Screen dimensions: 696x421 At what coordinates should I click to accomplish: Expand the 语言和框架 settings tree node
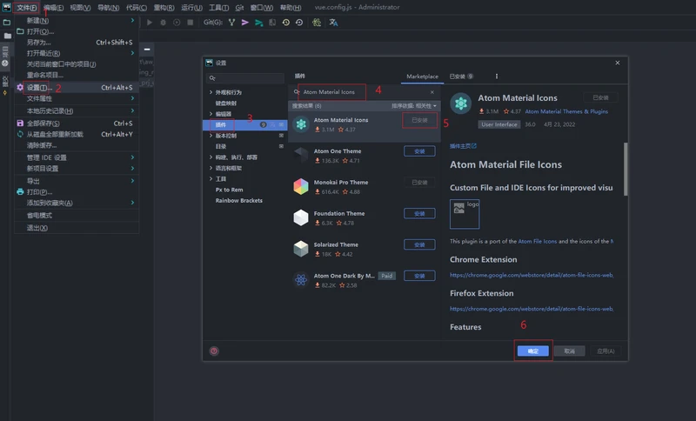pyautogui.click(x=211, y=168)
